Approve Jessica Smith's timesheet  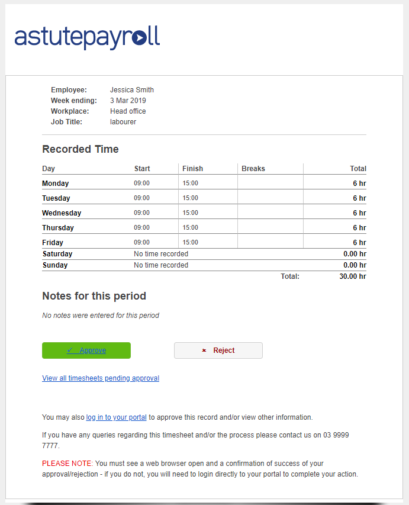(x=86, y=350)
